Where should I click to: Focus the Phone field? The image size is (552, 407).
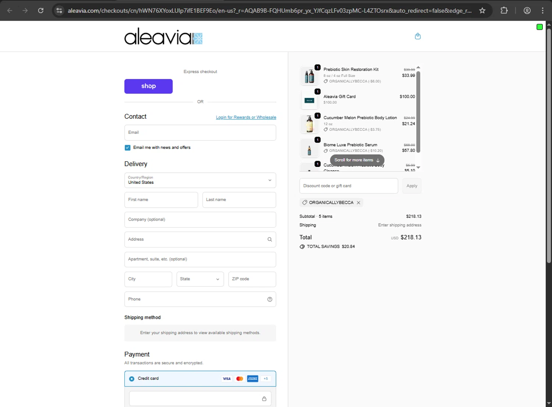pyautogui.click(x=200, y=299)
